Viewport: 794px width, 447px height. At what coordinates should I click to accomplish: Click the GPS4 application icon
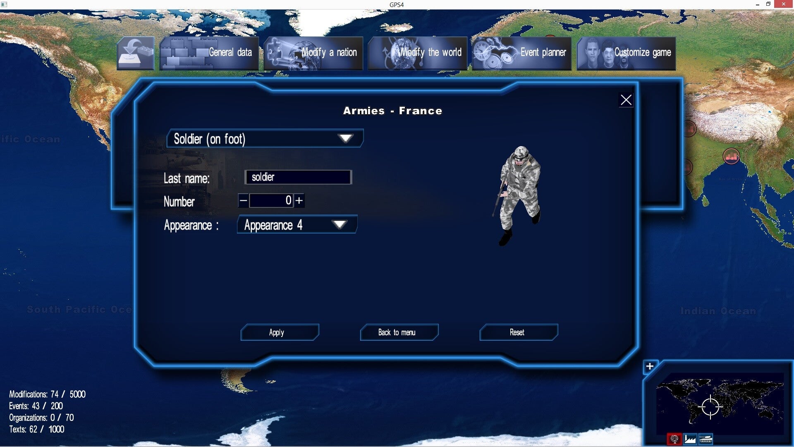tap(5, 5)
